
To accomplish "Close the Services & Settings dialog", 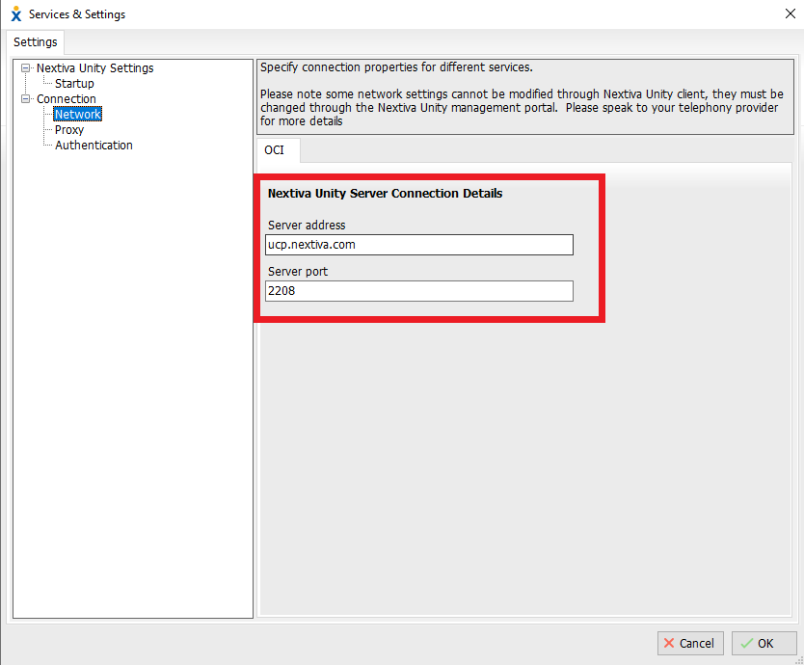I will (790, 13).
